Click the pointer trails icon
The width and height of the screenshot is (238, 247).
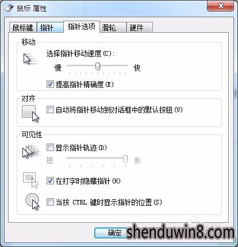[x=31, y=152]
